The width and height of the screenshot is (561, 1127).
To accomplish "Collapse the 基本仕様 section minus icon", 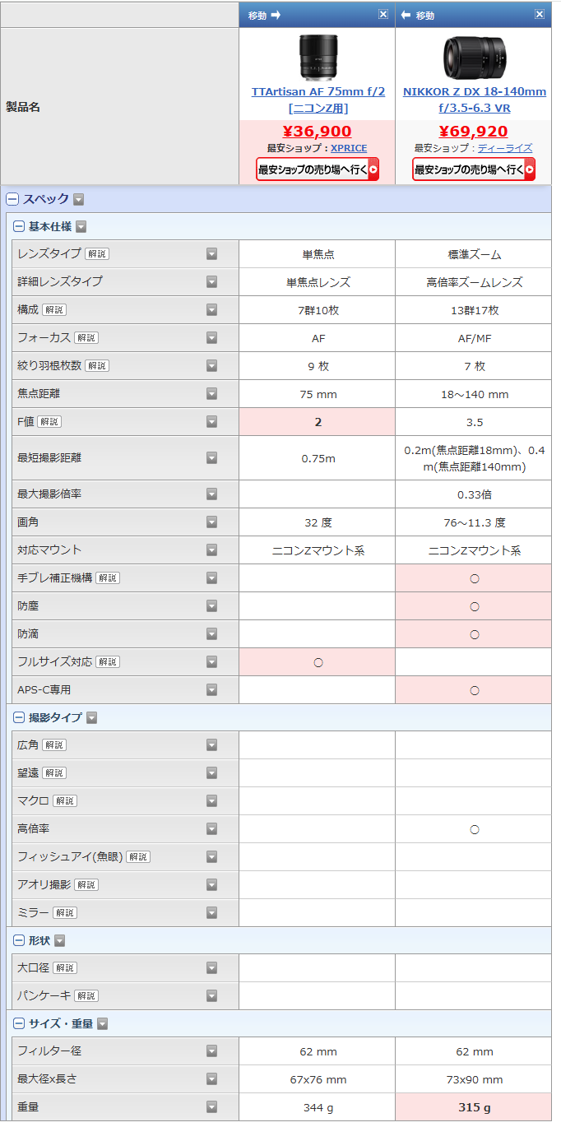I will coord(19,227).
